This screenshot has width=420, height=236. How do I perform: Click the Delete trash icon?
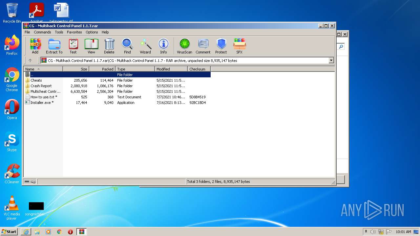click(x=109, y=46)
